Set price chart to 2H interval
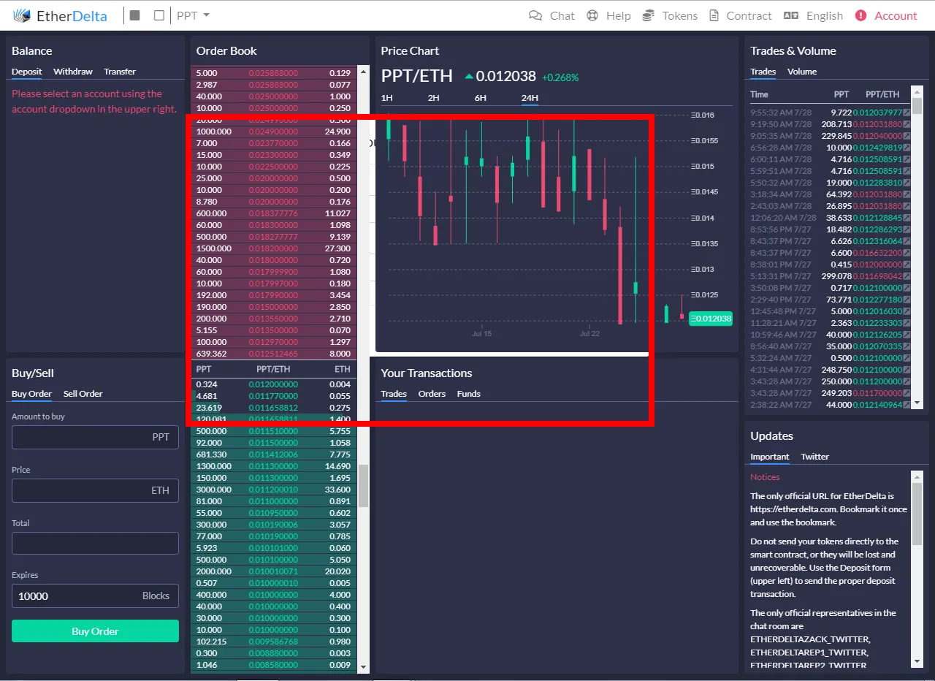 (434, 98)
